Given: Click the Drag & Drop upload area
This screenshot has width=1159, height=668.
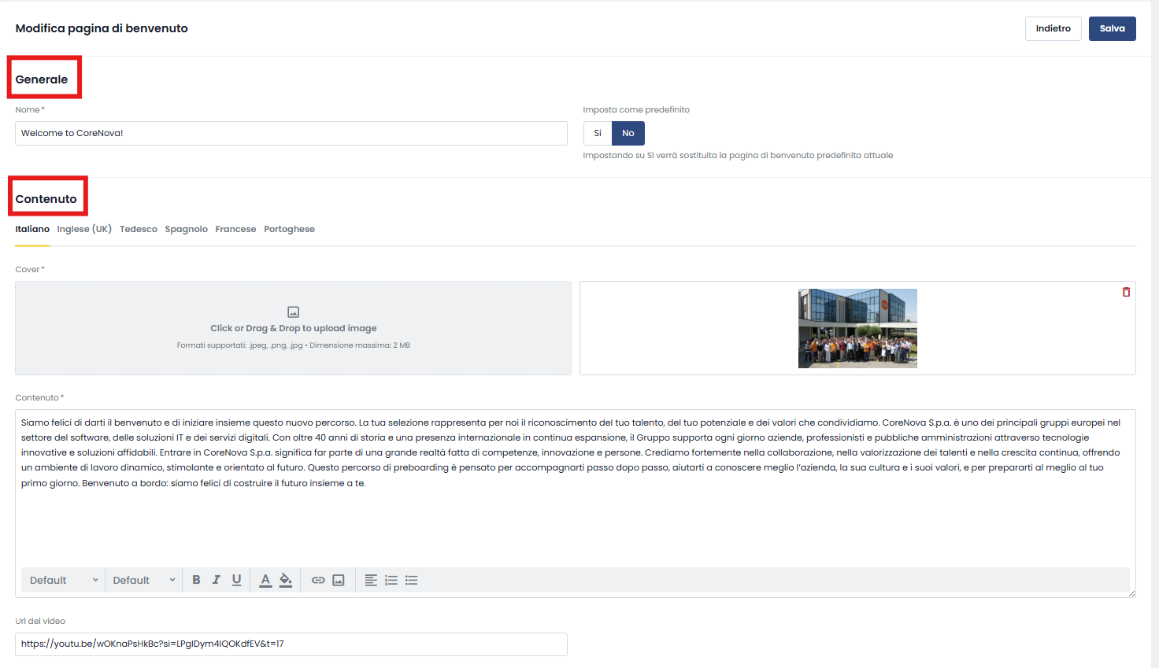Looking at the screenshot, I should pyautogui.click(x=293, y=328).
